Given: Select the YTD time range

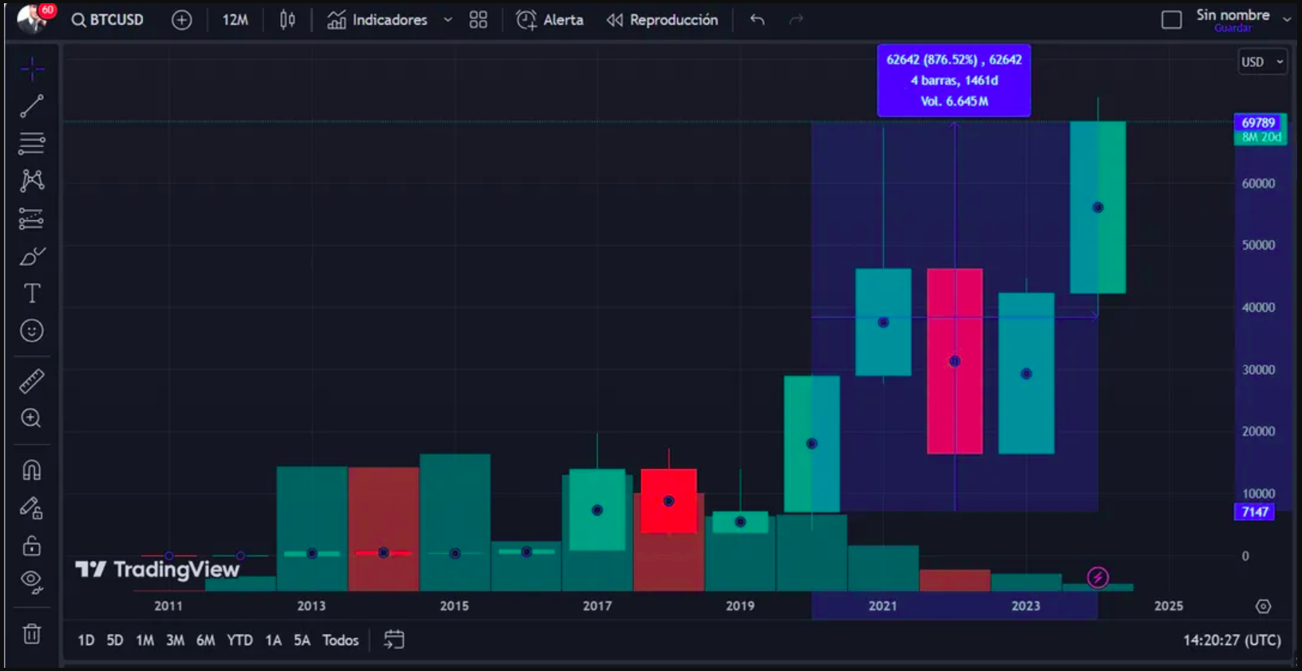Looking at the screenshot, I should click(x=239, y=640).
